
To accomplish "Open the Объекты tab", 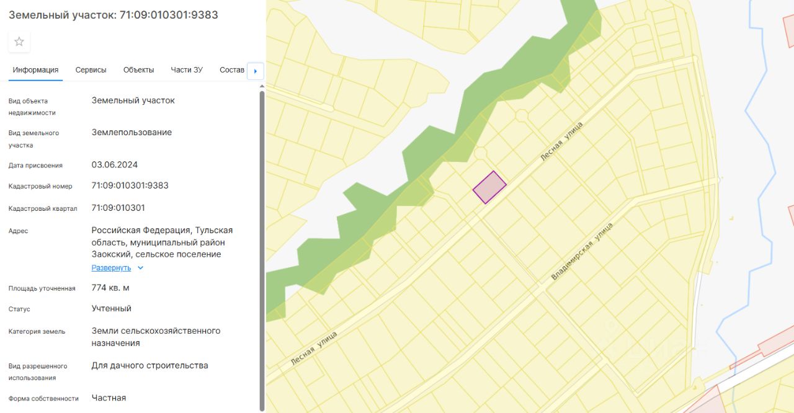I will coord(138,69).
